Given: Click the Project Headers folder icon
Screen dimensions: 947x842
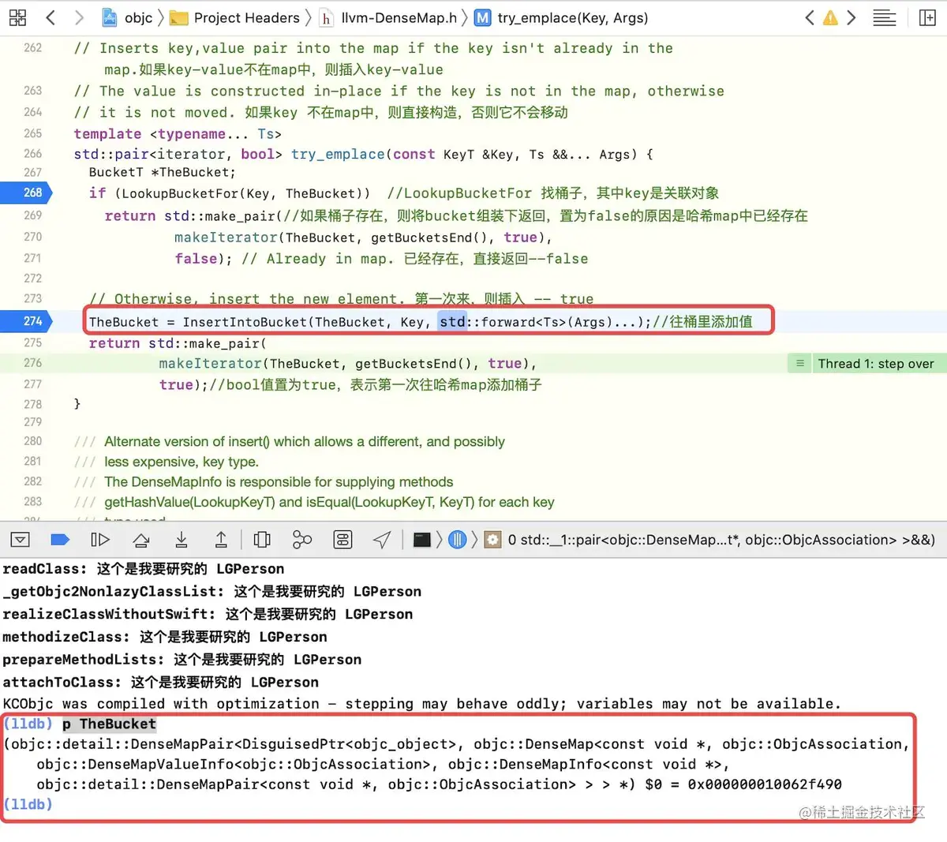Looking at the screenshot, I should [x=179, y=17].
